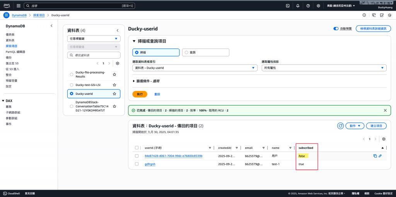
Task: Open the help question mark menu
Action: 308,5
